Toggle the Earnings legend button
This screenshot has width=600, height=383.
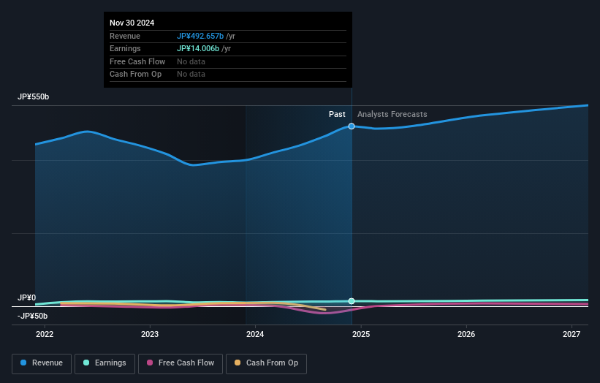click(105, 363)
